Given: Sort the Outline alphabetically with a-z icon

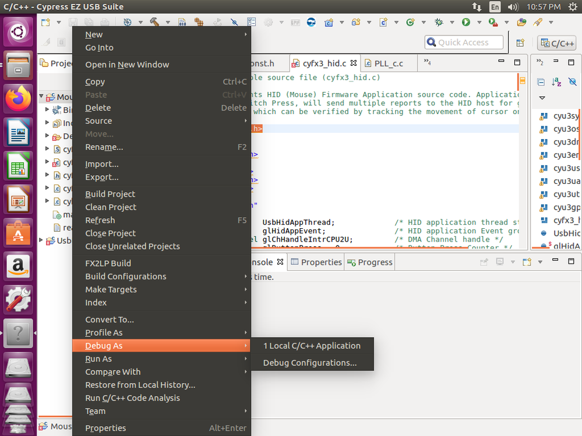Looking at the screenshot, I should pyautogui.click(x=556, y=82).
